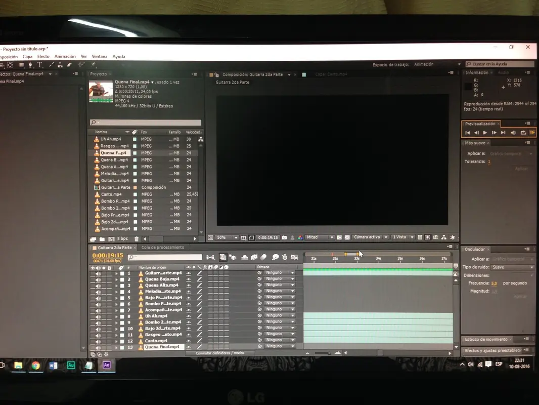Toggle auto-keyframe stopwatch icon in timeline
This screenshot has width=539, height=405.
tap(285, 257)
